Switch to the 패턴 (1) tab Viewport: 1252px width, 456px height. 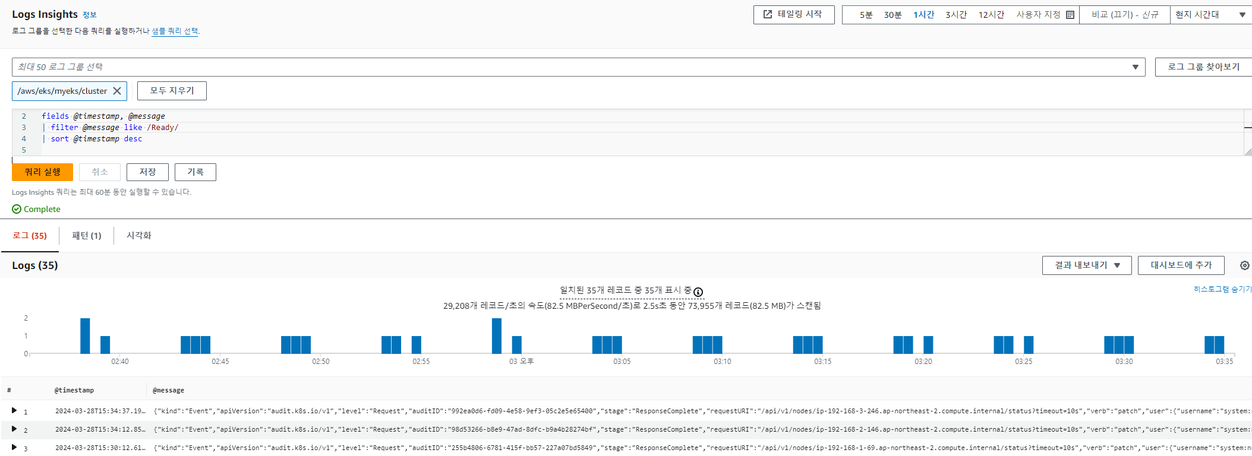(87, 236)
